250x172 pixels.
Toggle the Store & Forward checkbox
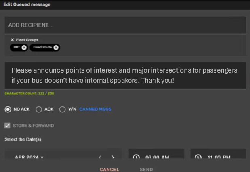click(x=7, y=126)
